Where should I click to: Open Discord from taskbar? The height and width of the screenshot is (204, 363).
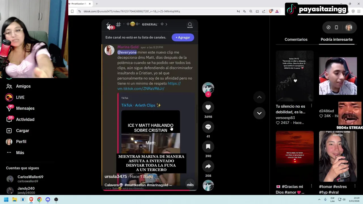point(48,199)
